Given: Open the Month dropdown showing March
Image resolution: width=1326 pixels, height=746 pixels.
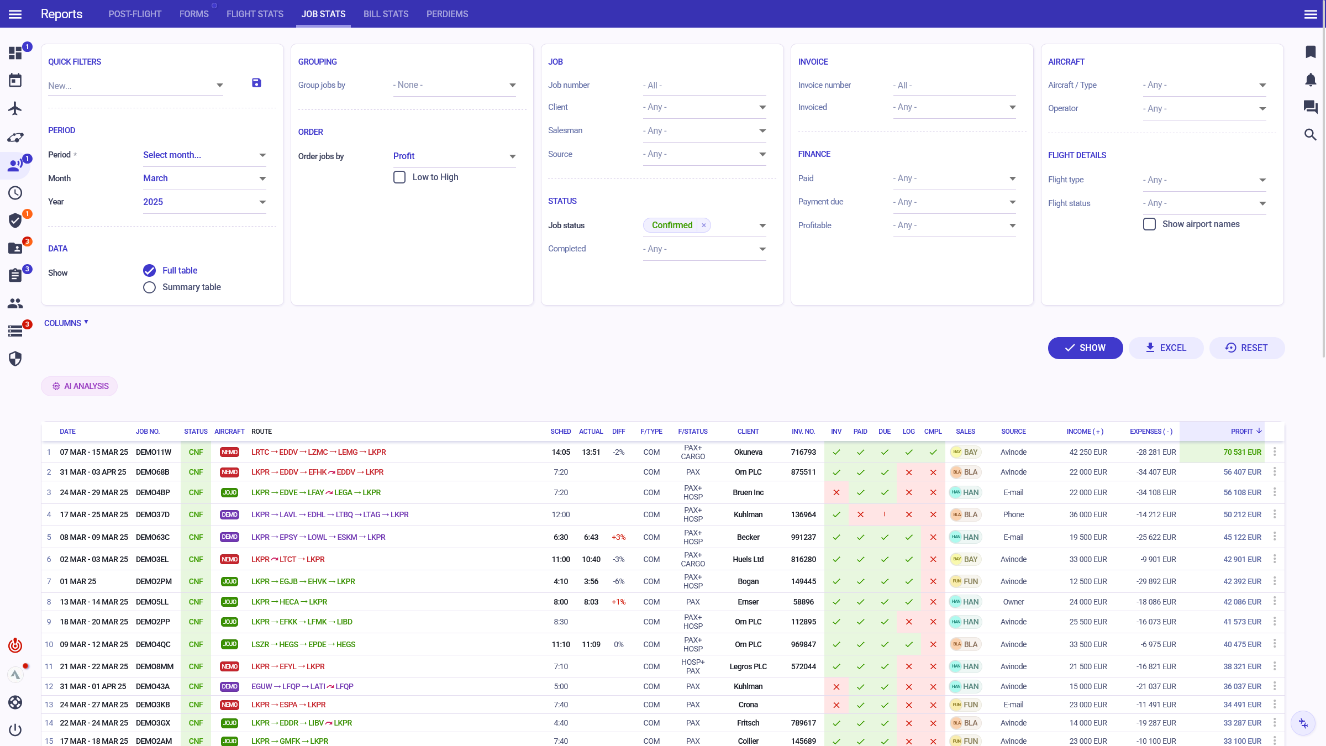Looking at the screenshot, I should pos(204,178).
